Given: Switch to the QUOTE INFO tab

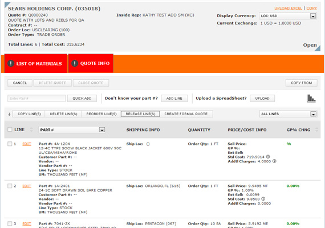Looking at the screenshot, I should point(91,63).
